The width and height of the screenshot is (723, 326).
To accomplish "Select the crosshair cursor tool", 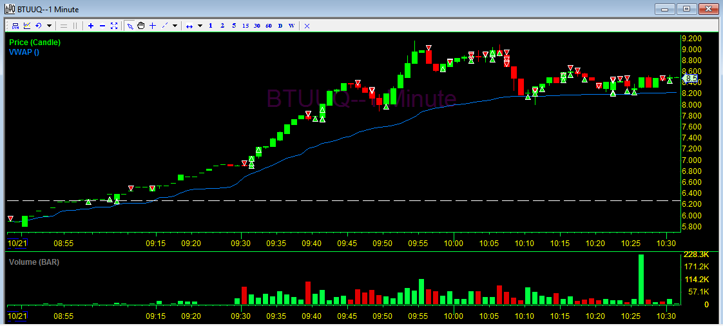I will click(x=153, y=26).
